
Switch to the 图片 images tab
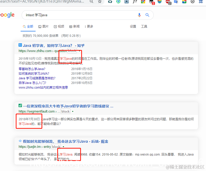coord(43,27)
